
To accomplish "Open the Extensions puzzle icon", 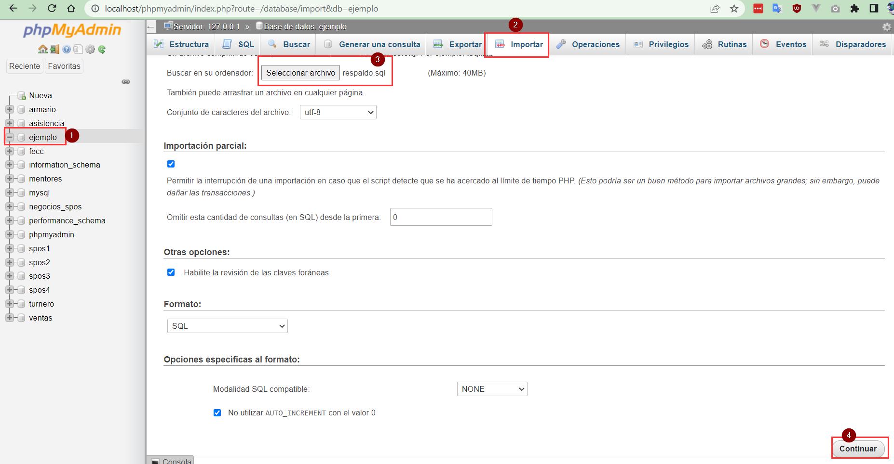I will [x=854, y=9].
